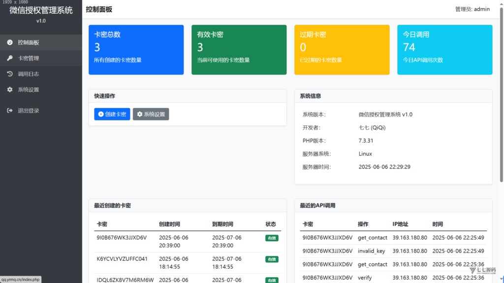Click the 有效 badge in the K6YCVLYVZUFFC041 row
The width and height of the screenshot is (504, 283).
click(x=272, y=259)
